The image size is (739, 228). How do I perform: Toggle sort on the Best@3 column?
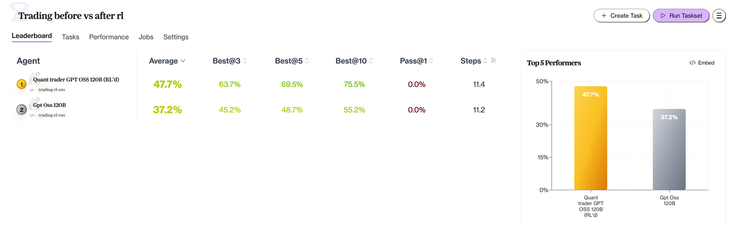(x=245, y=61)
